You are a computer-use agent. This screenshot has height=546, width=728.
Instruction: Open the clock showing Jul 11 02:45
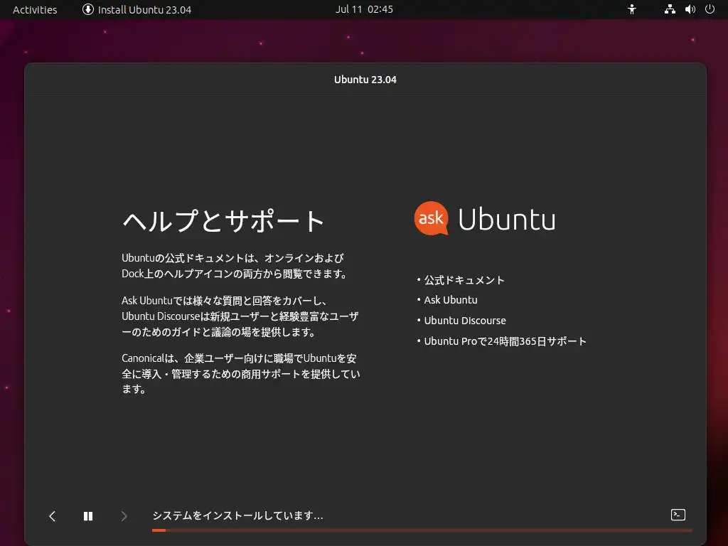(x=365, y=9)
